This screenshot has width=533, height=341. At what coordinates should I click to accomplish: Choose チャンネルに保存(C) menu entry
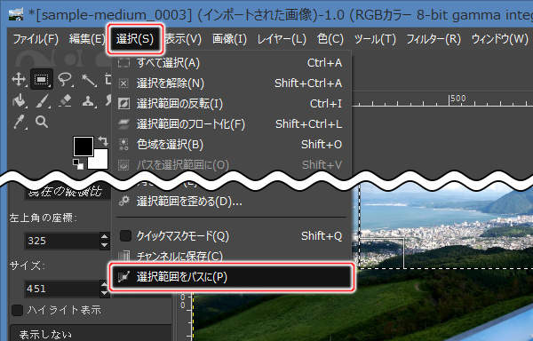231,256
